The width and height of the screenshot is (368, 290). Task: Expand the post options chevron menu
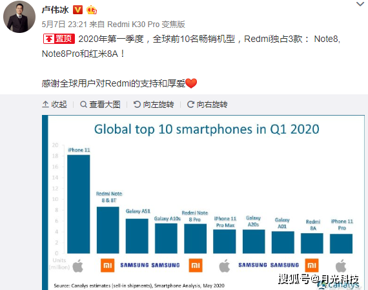pyautogui.click(x=360, y=4)
